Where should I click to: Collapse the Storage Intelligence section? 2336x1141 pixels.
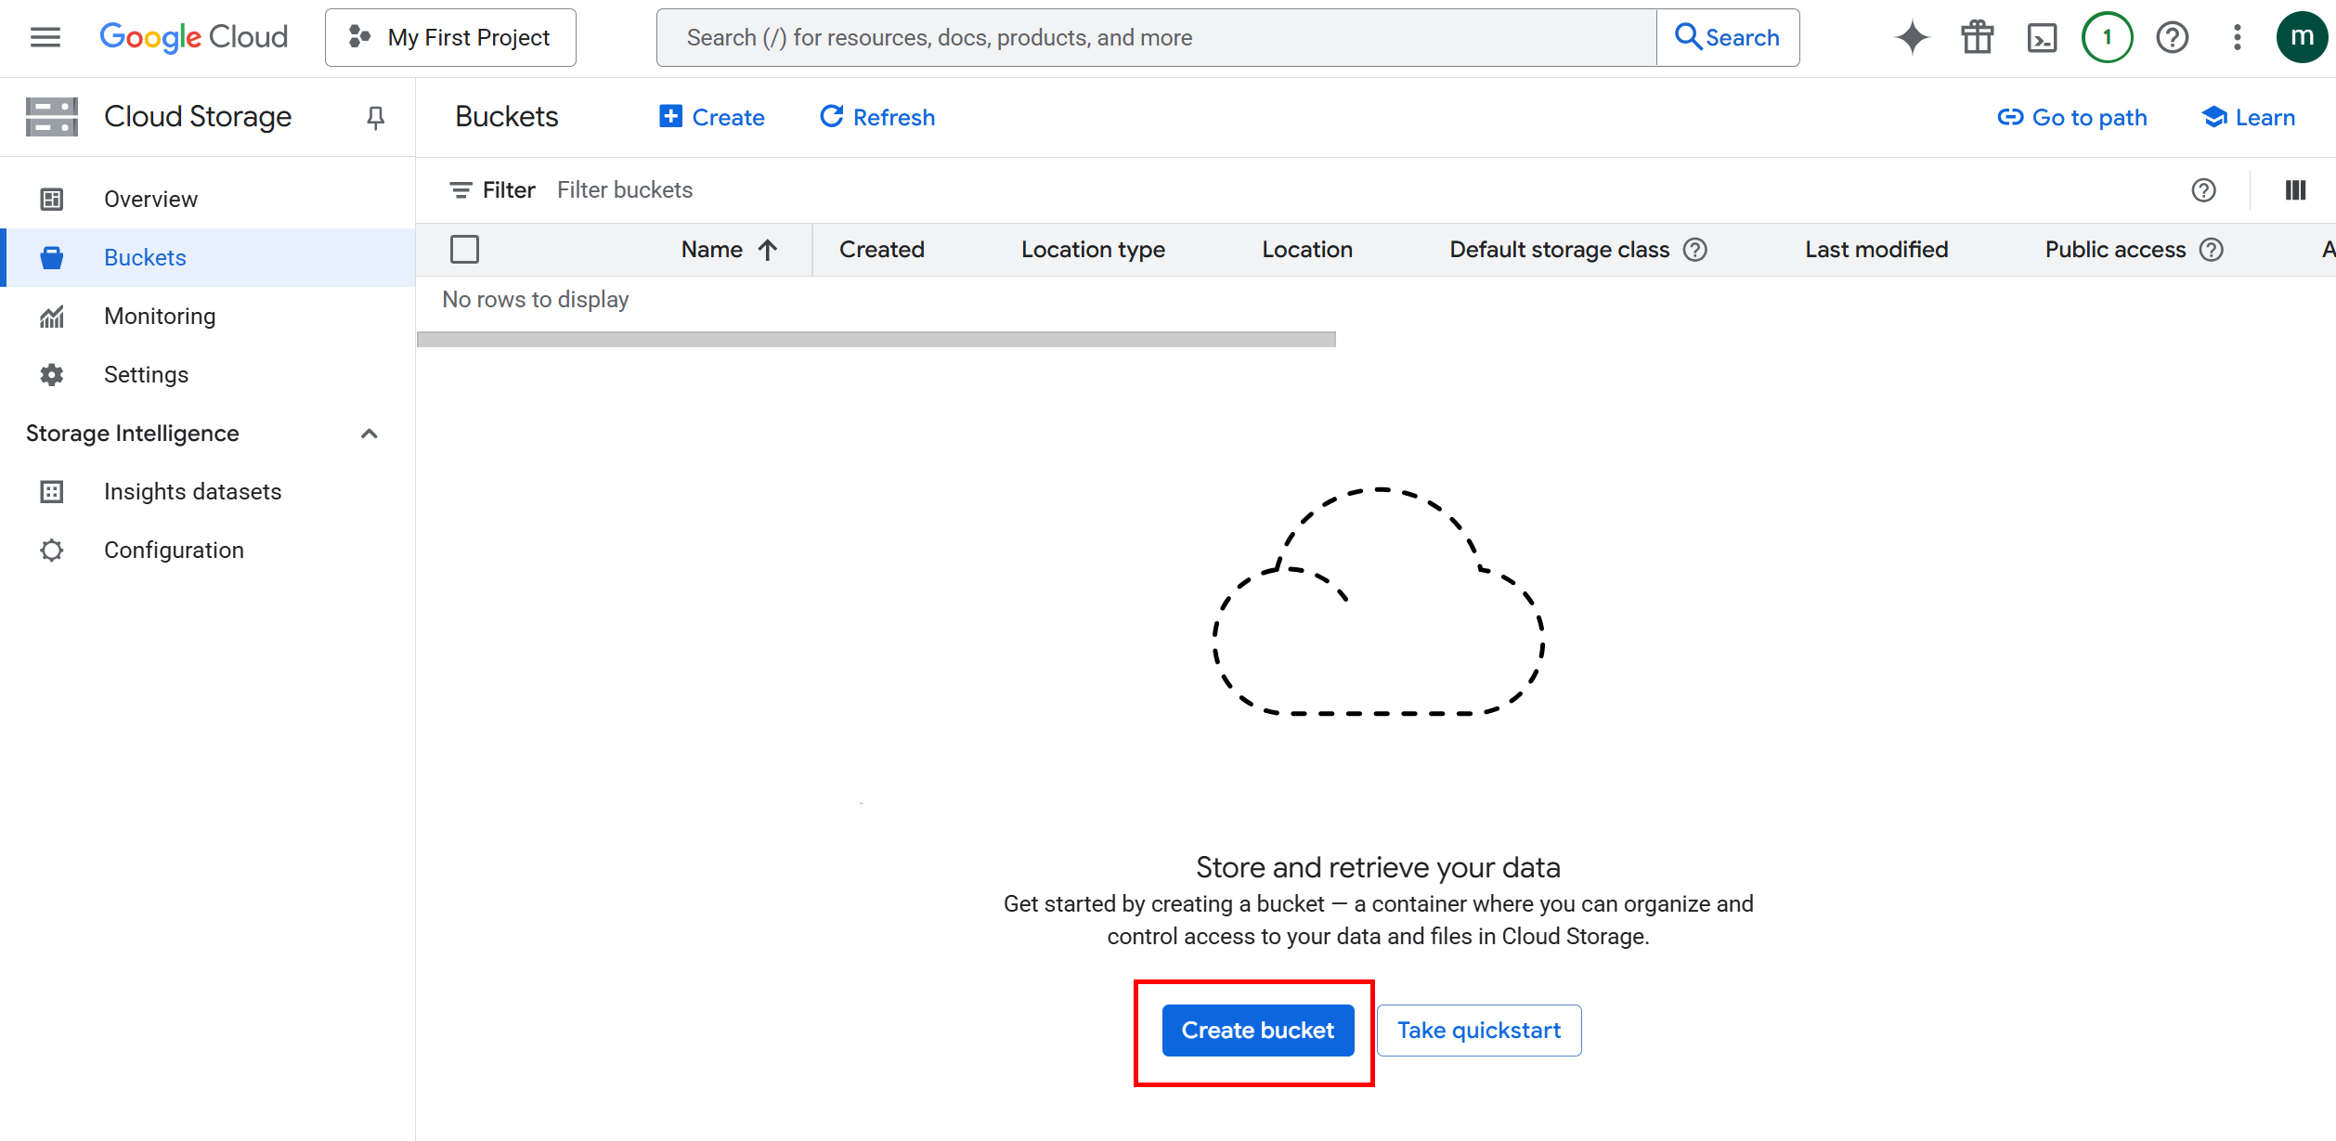click(369, 434)
